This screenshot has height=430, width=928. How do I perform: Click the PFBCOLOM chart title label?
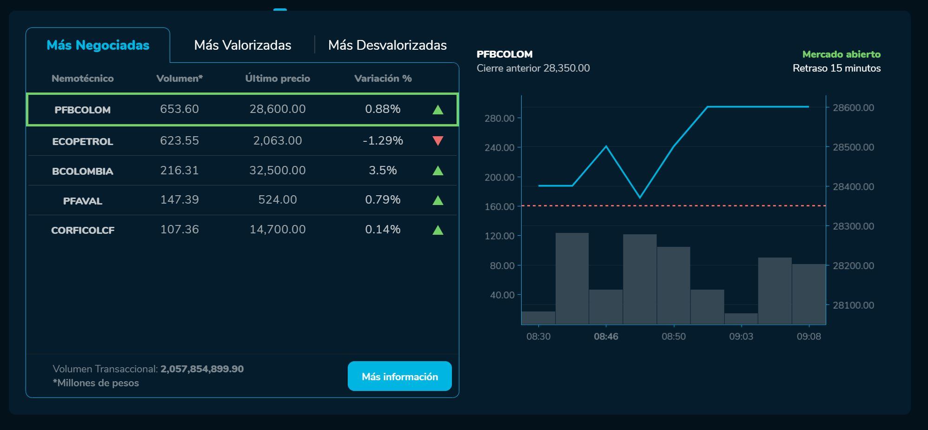point(504,54)
